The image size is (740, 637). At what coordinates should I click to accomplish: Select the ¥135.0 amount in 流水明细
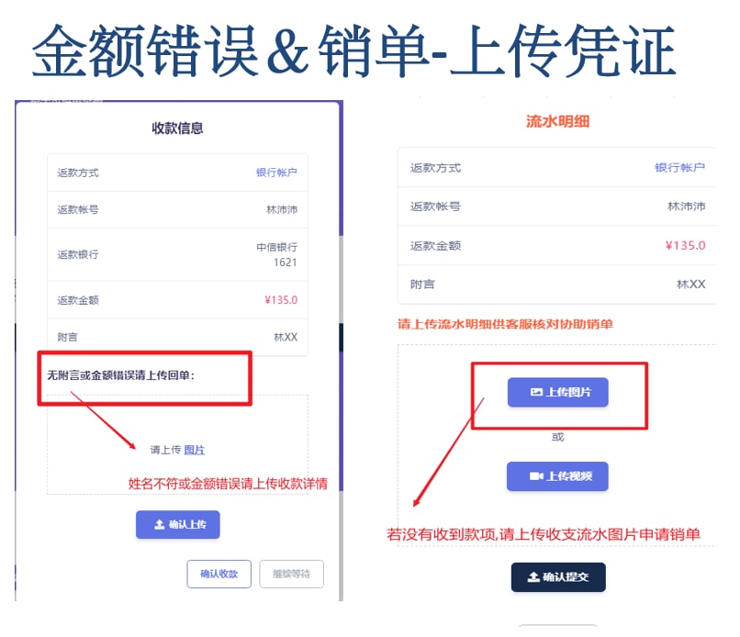click(685, 245)
